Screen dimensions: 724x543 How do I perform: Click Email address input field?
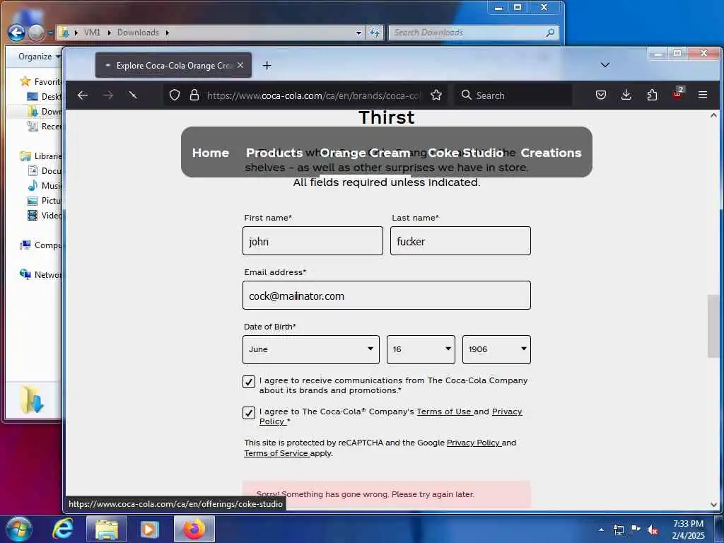coord(387,295)
